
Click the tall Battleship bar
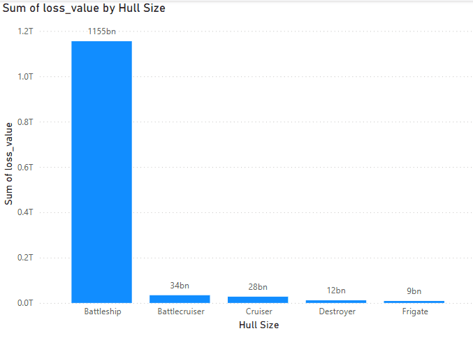101,171
